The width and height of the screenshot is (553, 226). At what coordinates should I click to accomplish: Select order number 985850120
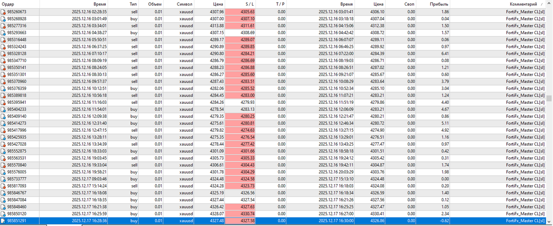tap(17, 214)
